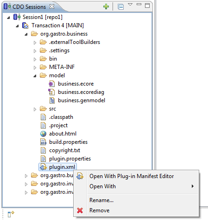The height and width of the screenshot is (222, 208).
Task: Collapse the model folder
Action: click(x=35, y=76)
